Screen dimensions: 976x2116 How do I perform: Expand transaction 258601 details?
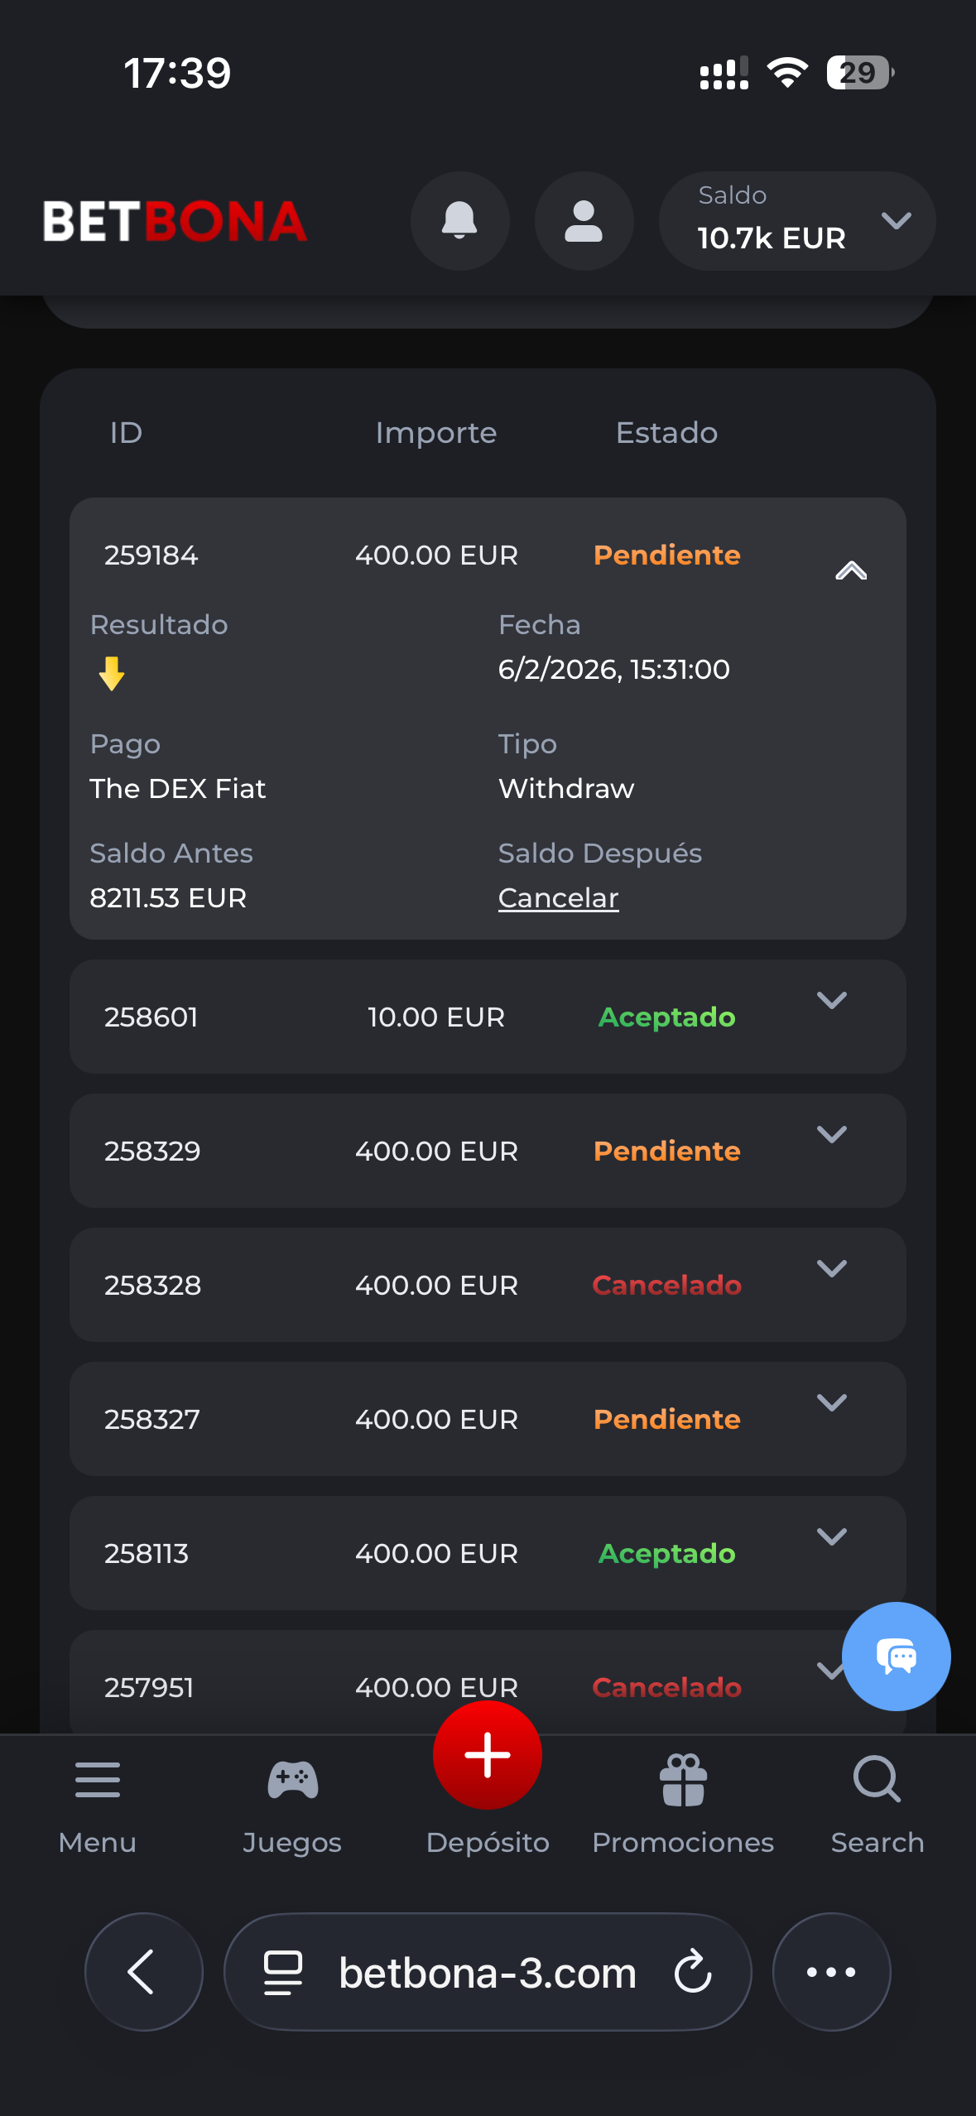coord(831,1001)
